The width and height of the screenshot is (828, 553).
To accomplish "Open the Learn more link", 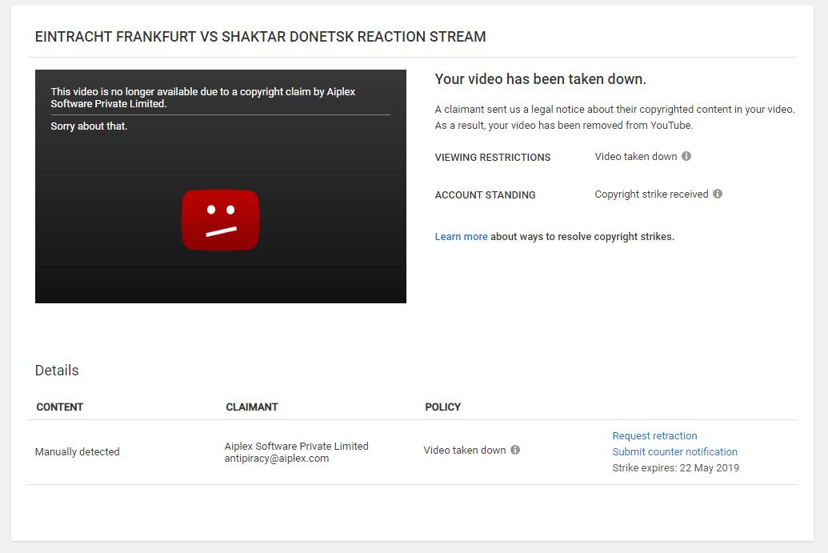I will coord(461,237).
